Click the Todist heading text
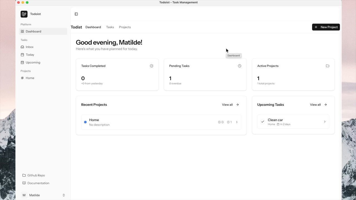Viewport: 356px width, 200px height. [x=76, y=27]
